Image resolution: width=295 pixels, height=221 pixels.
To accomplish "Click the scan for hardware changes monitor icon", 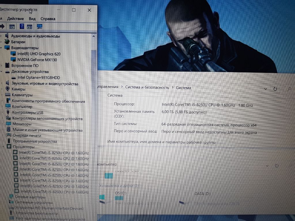I will [x=39, y=26].
